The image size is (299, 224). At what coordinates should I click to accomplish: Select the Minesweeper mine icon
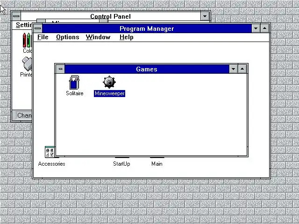(109, 82)
